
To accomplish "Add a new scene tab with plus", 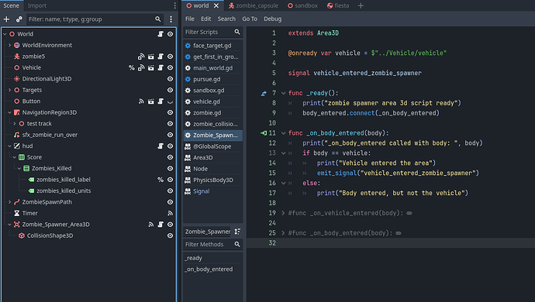I will pyautogui.click(x=361, y=5).
